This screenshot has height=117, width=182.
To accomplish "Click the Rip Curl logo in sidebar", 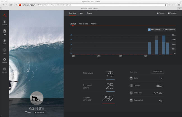I will point(4,15).
